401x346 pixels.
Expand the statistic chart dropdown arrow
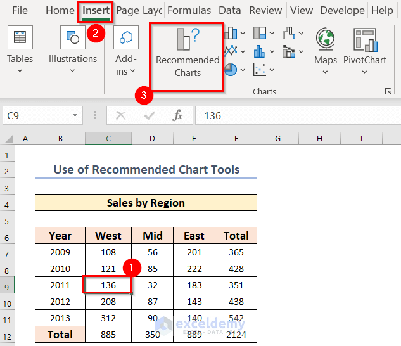pos(272,52)
